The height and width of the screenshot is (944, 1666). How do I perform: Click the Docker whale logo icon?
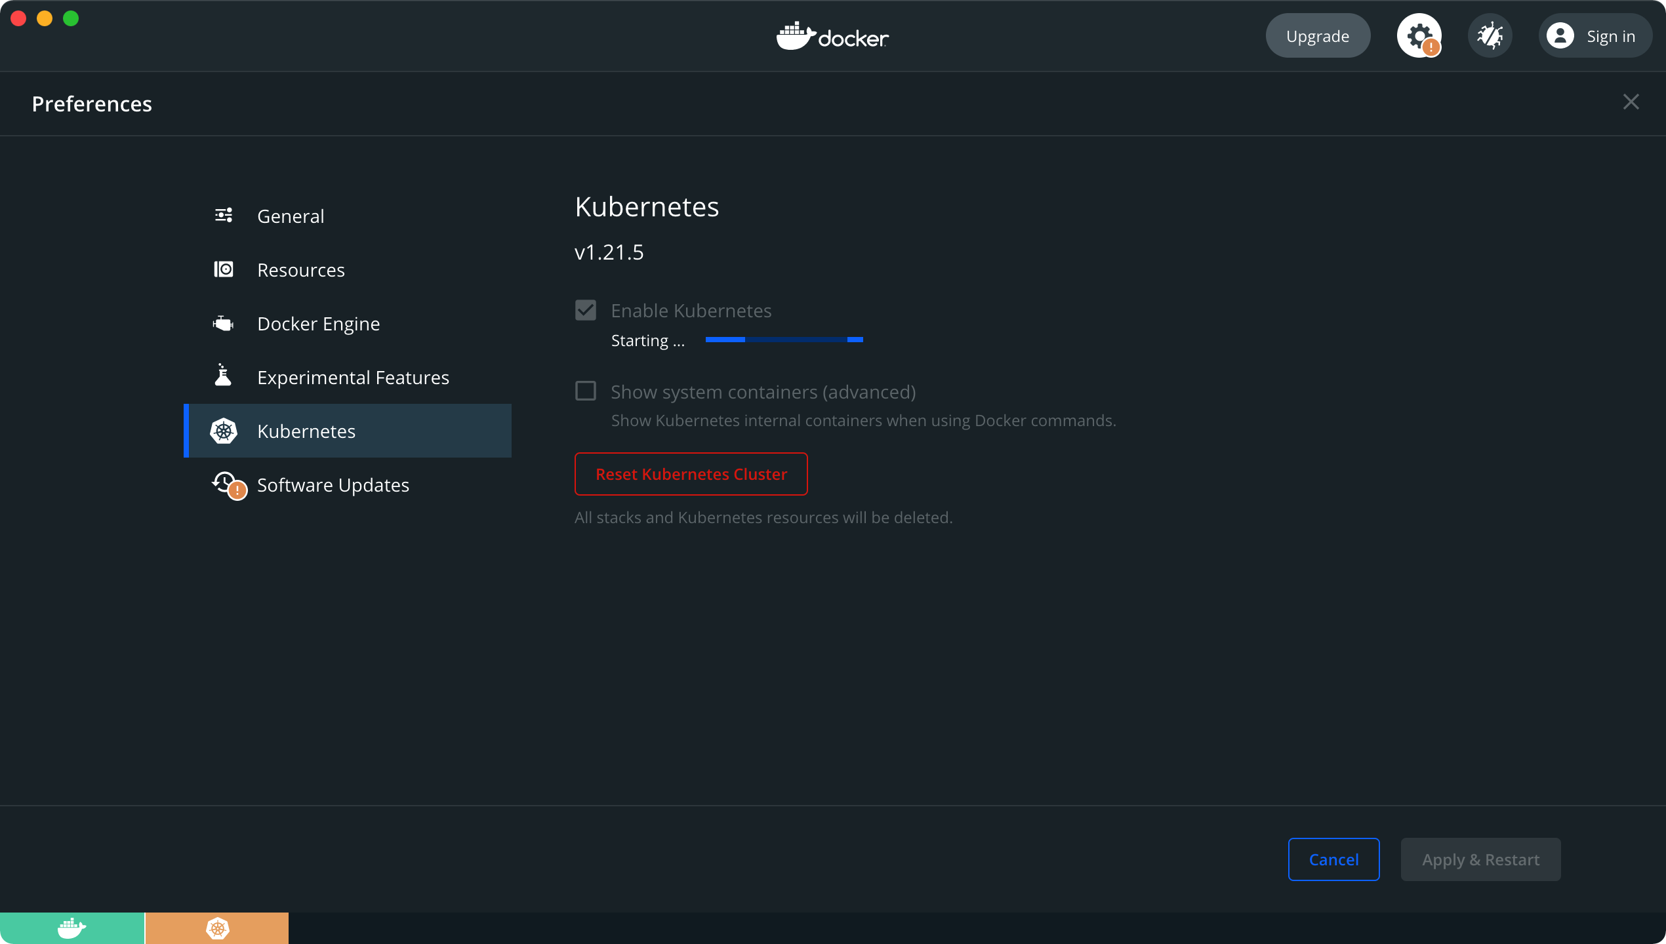tap(794, 35)
